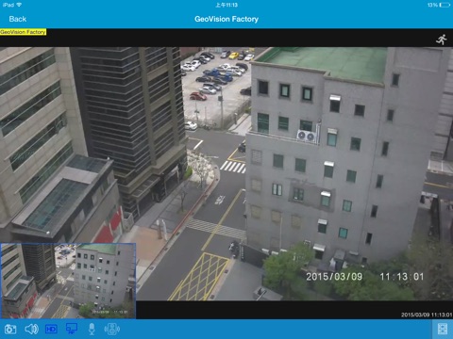
Task: Activate the microphone talk-back icon
Action: coord(92,329)
